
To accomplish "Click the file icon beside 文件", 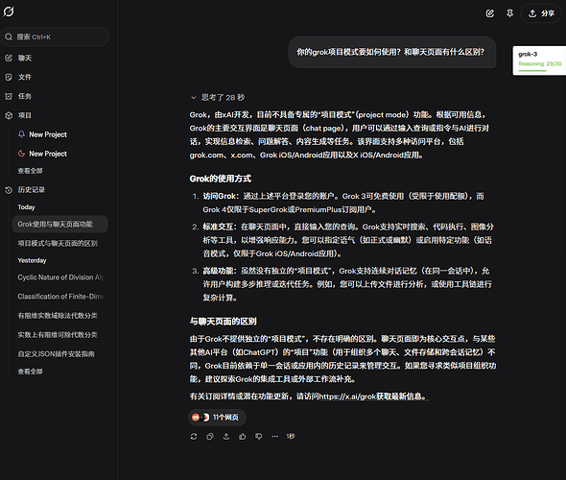I will click(x=9, y=77).
